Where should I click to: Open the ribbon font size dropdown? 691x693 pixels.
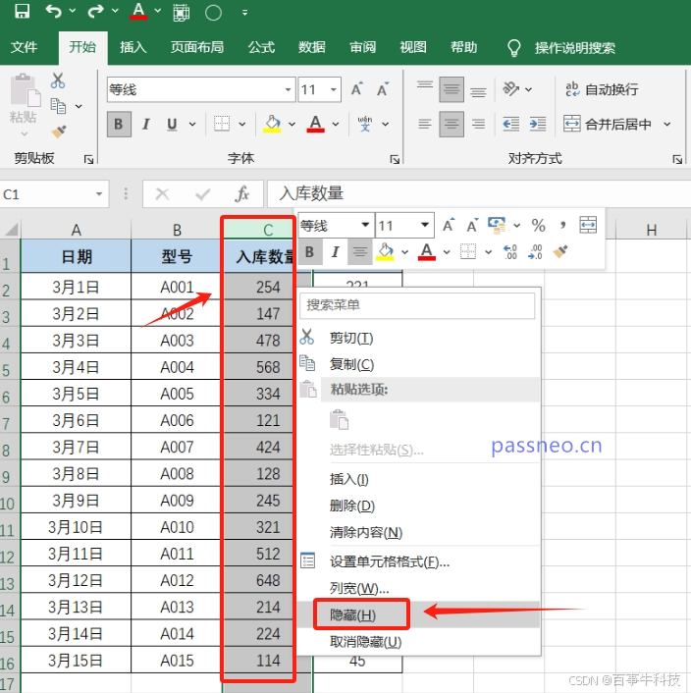[x=333, y=89]
